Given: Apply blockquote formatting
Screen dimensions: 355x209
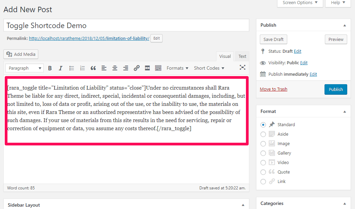Looking at the screenshot, I should (93, 68).
